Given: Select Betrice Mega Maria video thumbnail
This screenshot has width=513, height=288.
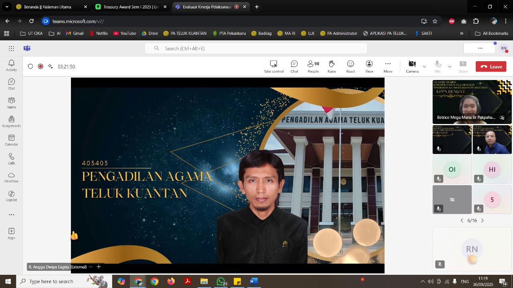Looking at the screenshot, I should (x=472, y=102).
